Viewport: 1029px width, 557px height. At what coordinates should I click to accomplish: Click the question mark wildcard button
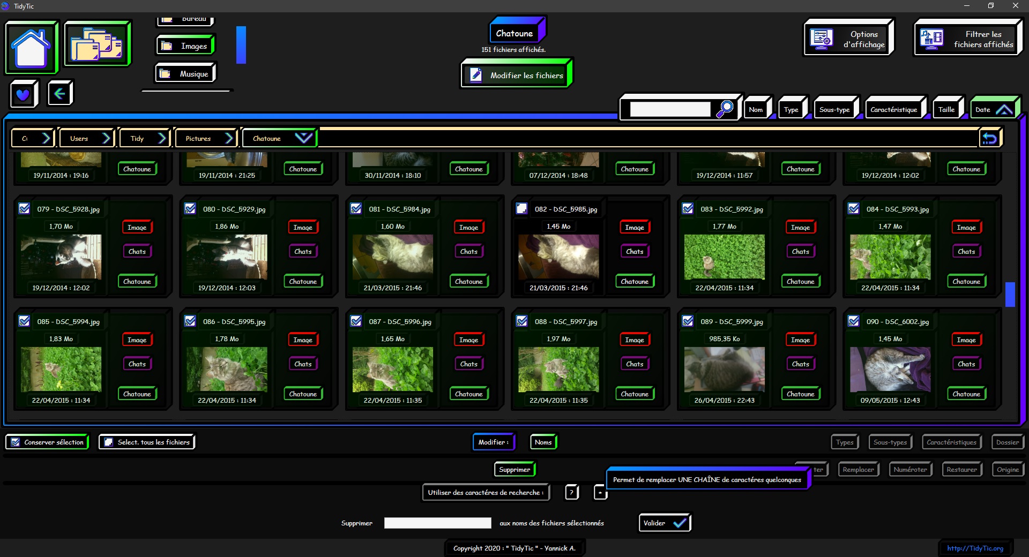tap(571, 492)
